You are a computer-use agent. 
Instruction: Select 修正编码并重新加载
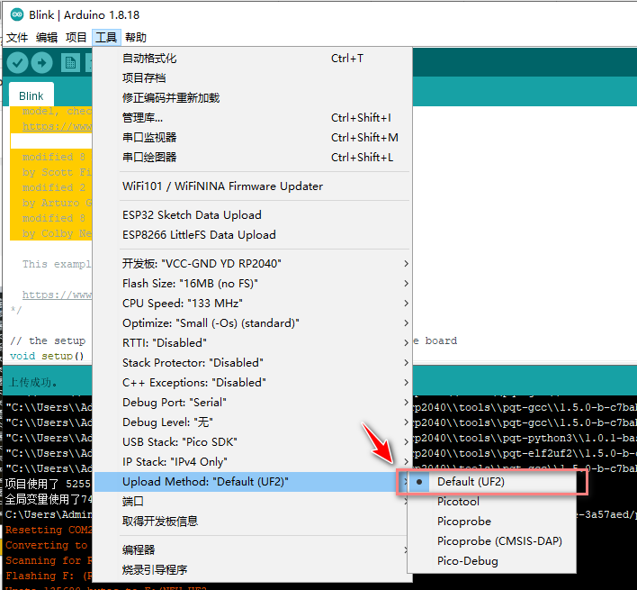(253, 98)
